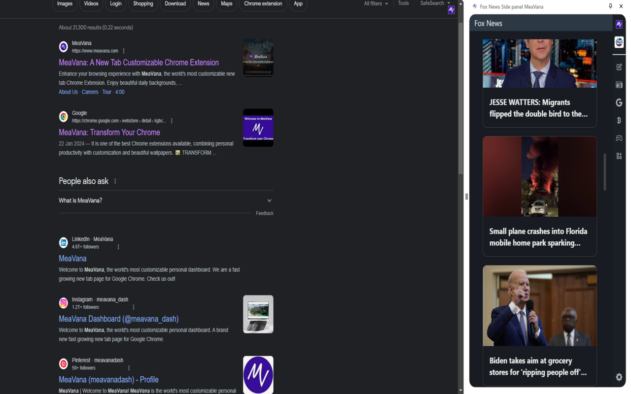Pin the MeaVana side panel
The image size is (631, 394).
click(610, 6)
